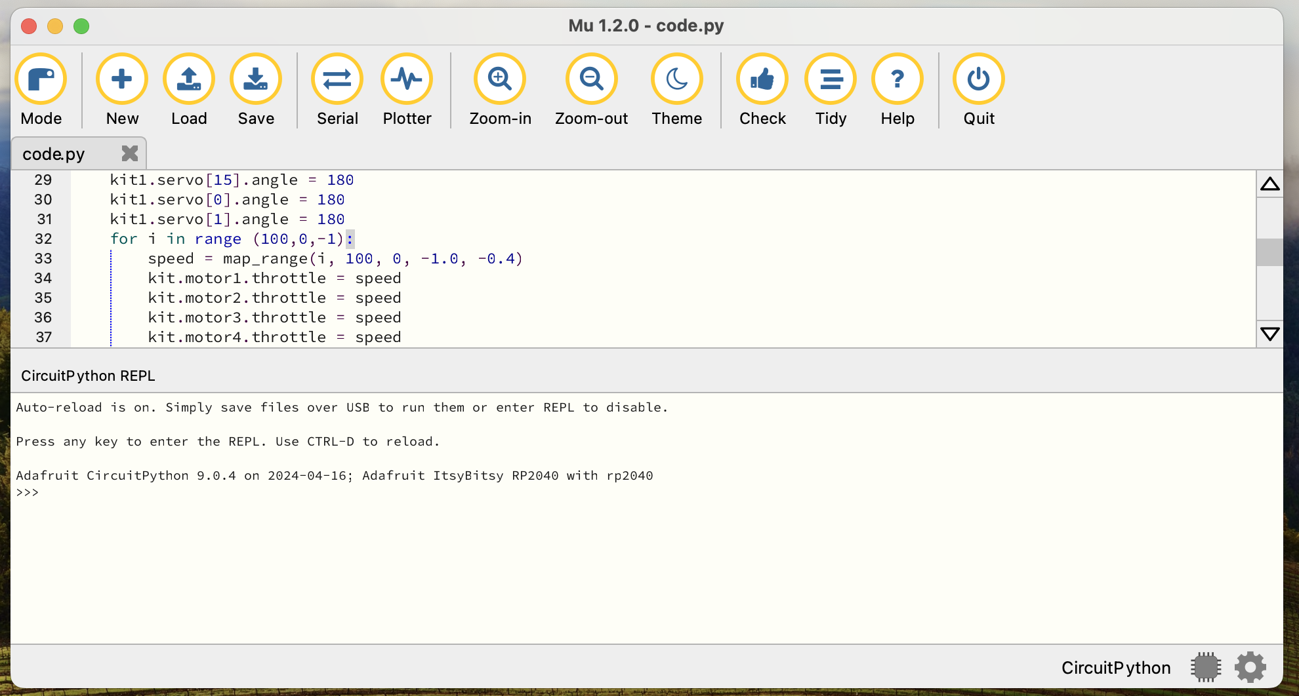Toggle the Serial connection panel
The image size is (1299, 696).
337,79
